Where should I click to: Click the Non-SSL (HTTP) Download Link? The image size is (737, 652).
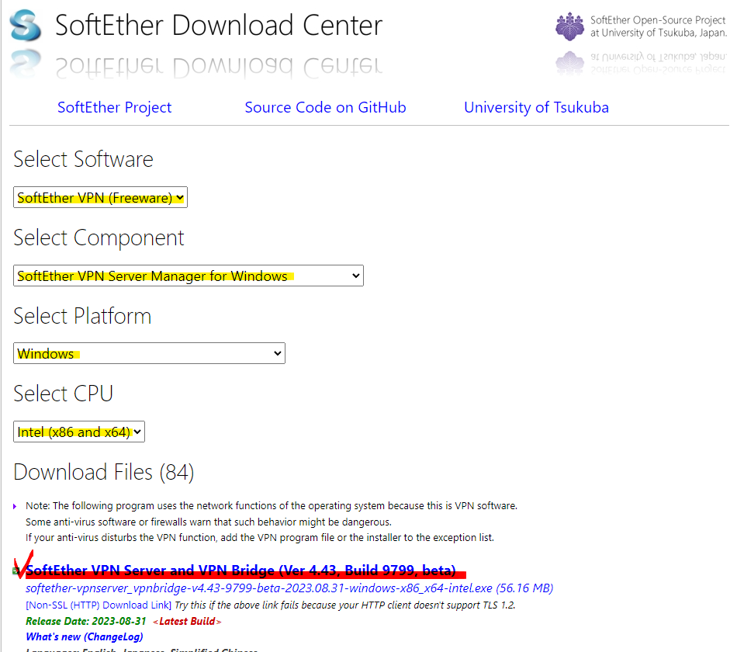click(x=99, y=605)
